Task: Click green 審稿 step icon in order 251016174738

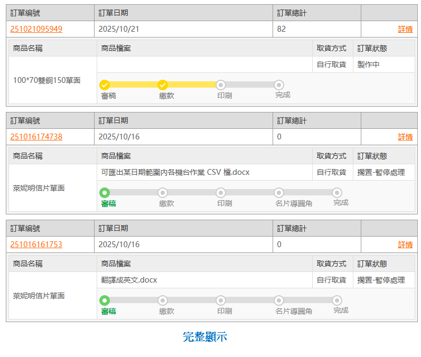Action: (105, 193)
